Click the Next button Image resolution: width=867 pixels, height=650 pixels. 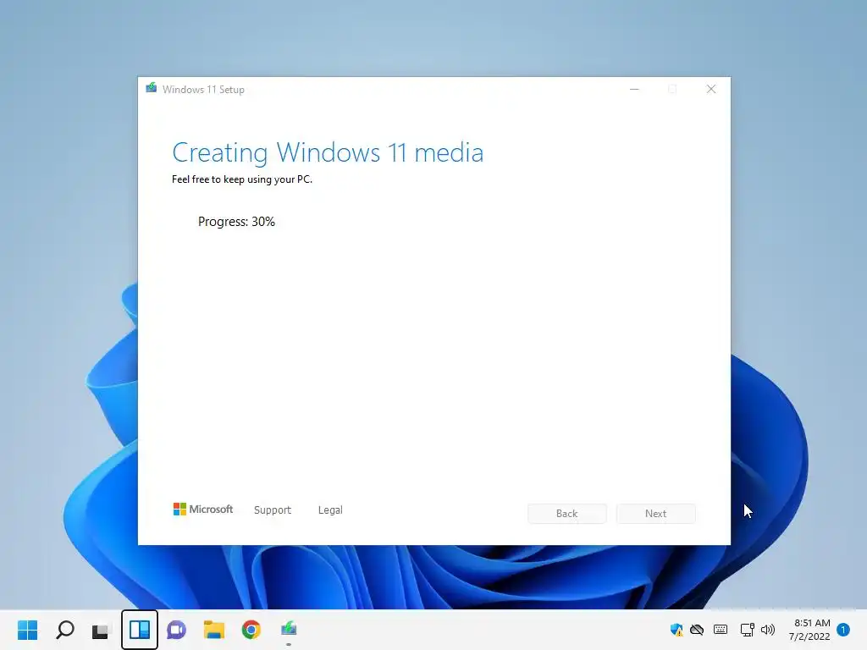tap(656, 514)
